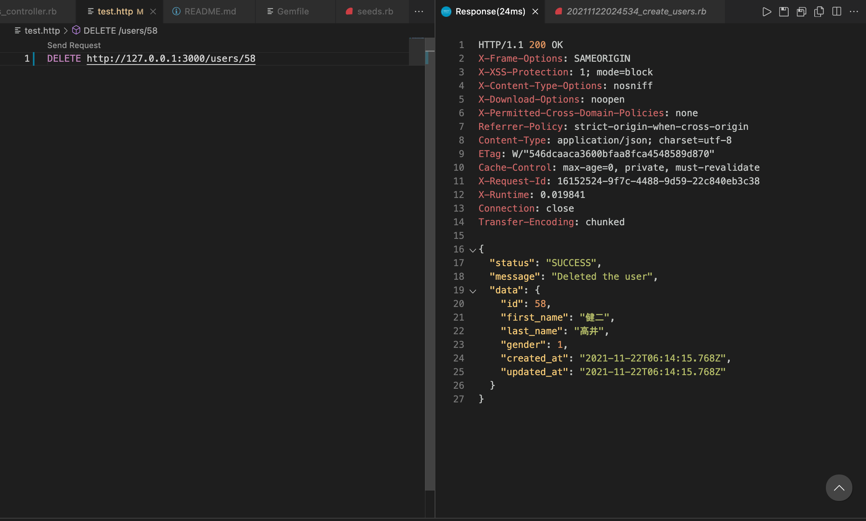
Task: Click Save Response Body icon
Action: coord(801,12)
